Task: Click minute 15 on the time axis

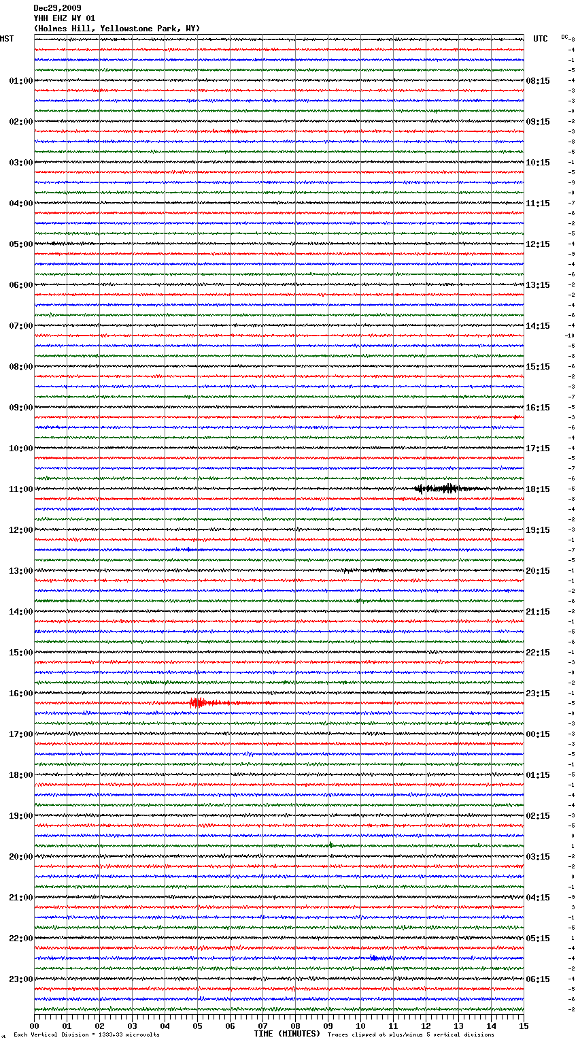Action: point(524,1026)
